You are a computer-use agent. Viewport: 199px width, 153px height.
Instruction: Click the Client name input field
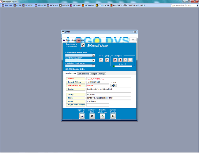point(109,79)
